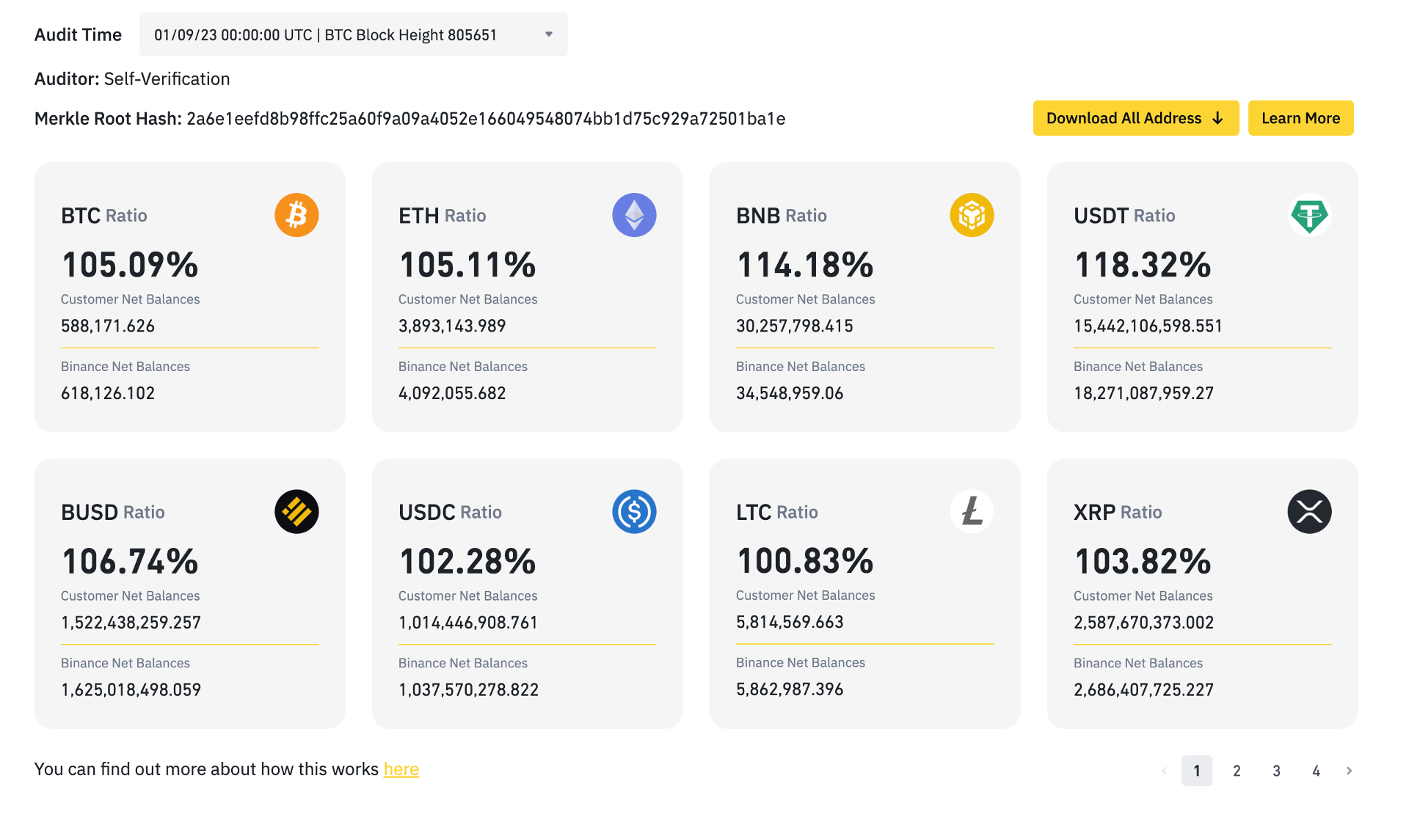Screen dimensions: 1409x817
Task: Click BUSD Binance balance 1,625,018,498.059
Action: 131,690
